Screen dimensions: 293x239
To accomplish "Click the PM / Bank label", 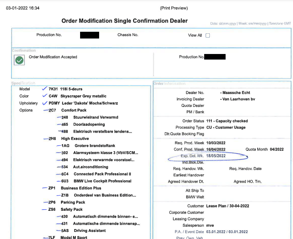I will (x=195, y=112).
